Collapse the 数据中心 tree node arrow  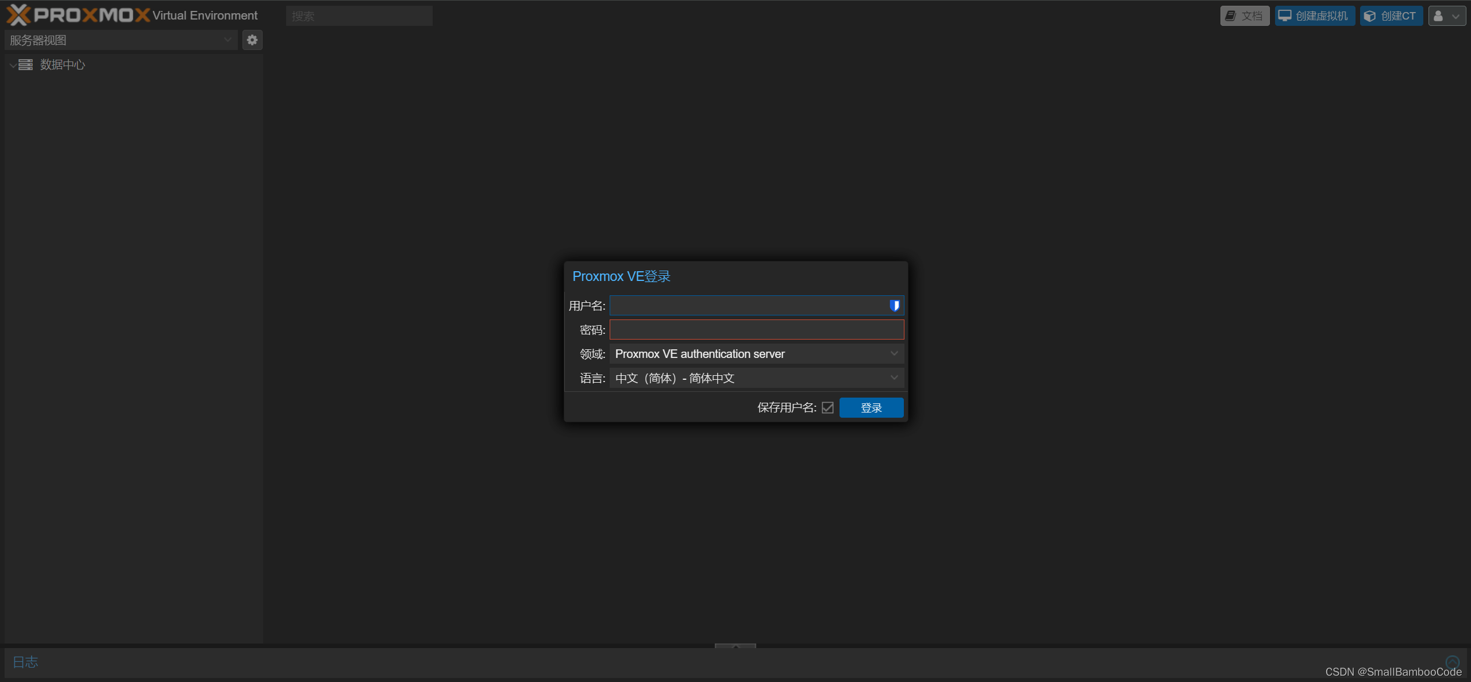[12, 65]
